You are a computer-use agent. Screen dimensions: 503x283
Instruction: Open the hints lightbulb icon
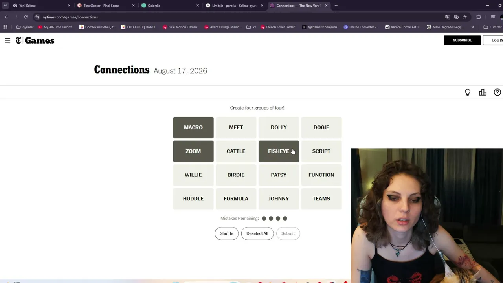coord(468,92)
